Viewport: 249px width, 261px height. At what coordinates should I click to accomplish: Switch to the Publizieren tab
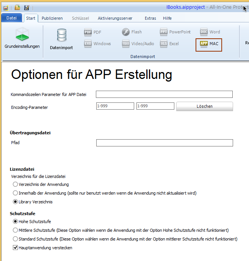[52, 18]
